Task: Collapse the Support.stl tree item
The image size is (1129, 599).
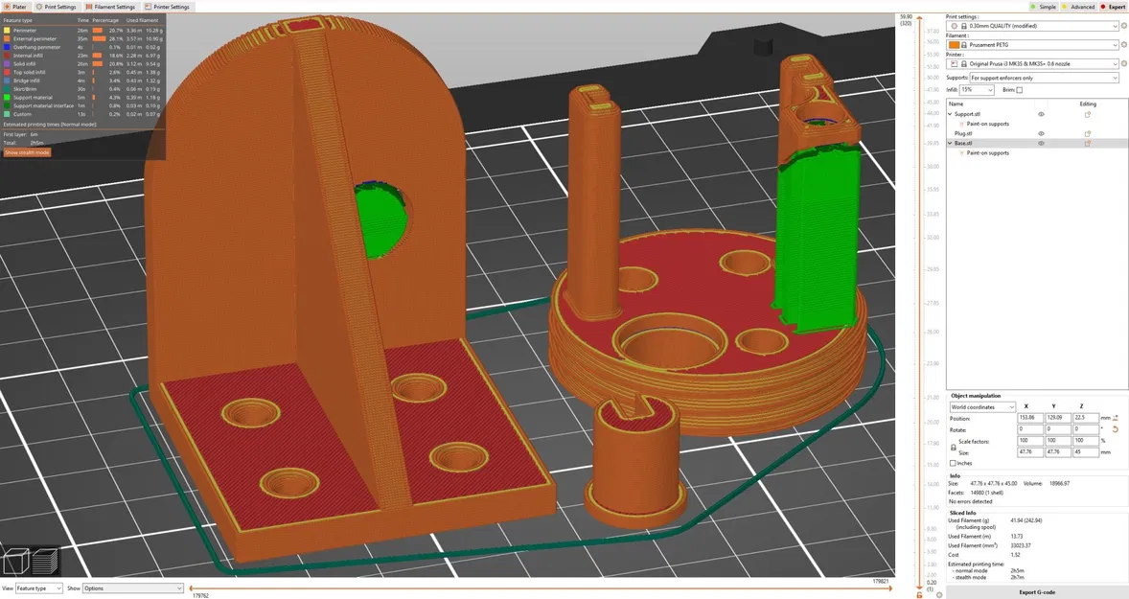Action: click(950, 114)
